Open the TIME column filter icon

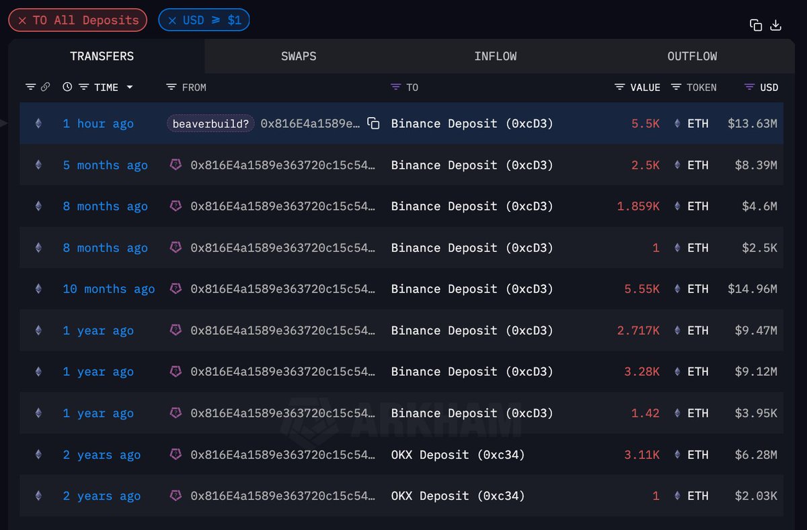tap(83, 87)
